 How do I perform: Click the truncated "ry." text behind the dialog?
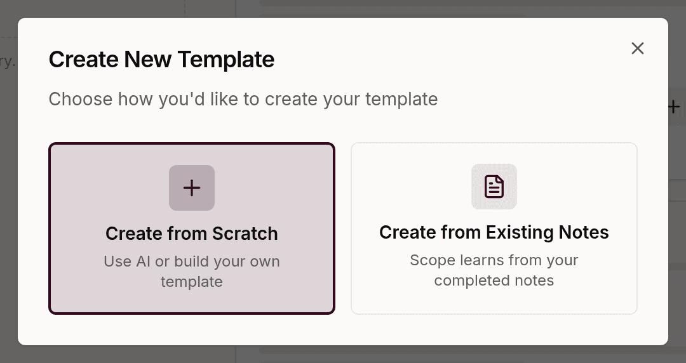point(8,62)
